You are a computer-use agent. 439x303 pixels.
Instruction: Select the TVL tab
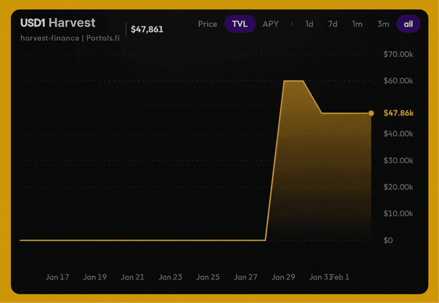(x=240, y=24)
